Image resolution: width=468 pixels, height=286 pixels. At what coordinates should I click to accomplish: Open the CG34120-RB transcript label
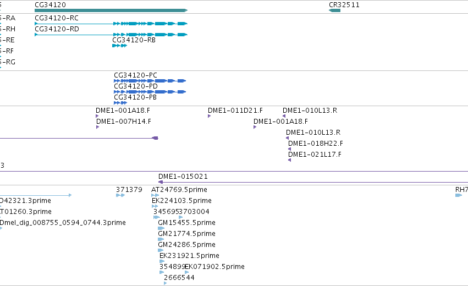pos(134,40)
